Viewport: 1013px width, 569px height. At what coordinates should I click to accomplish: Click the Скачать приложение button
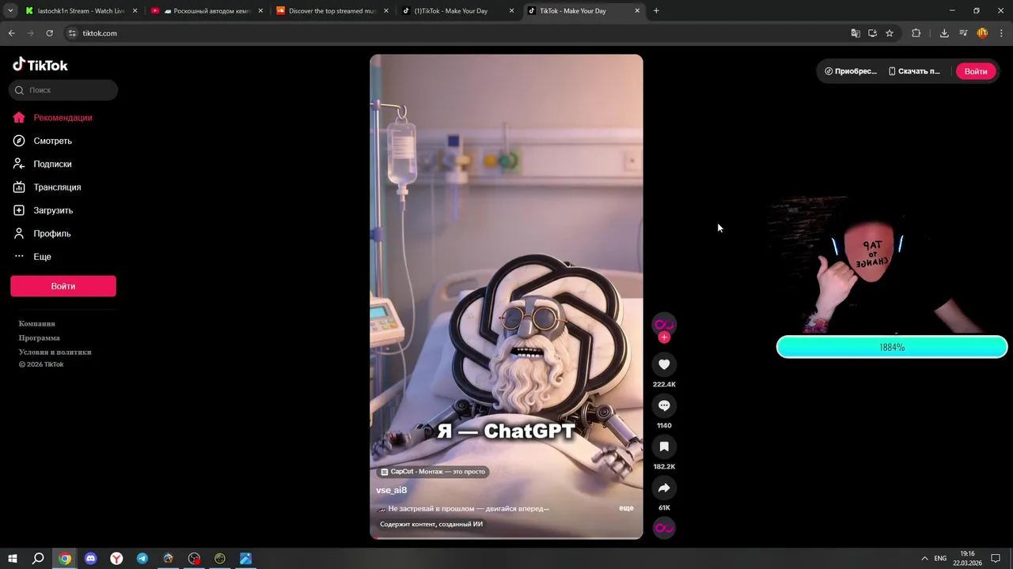[914, 71]
